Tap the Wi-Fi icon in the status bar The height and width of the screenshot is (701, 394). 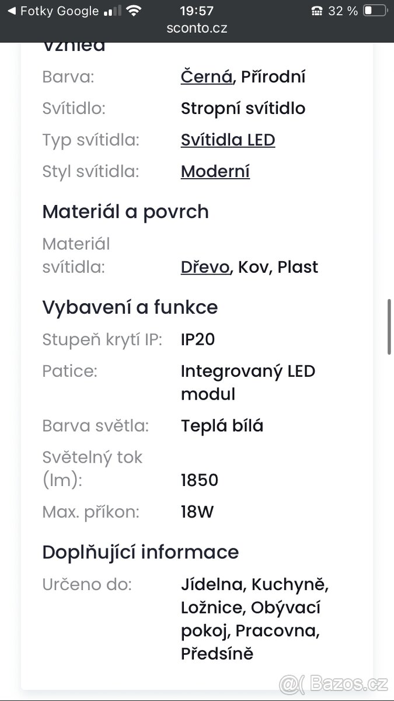(x=135, y=10)
